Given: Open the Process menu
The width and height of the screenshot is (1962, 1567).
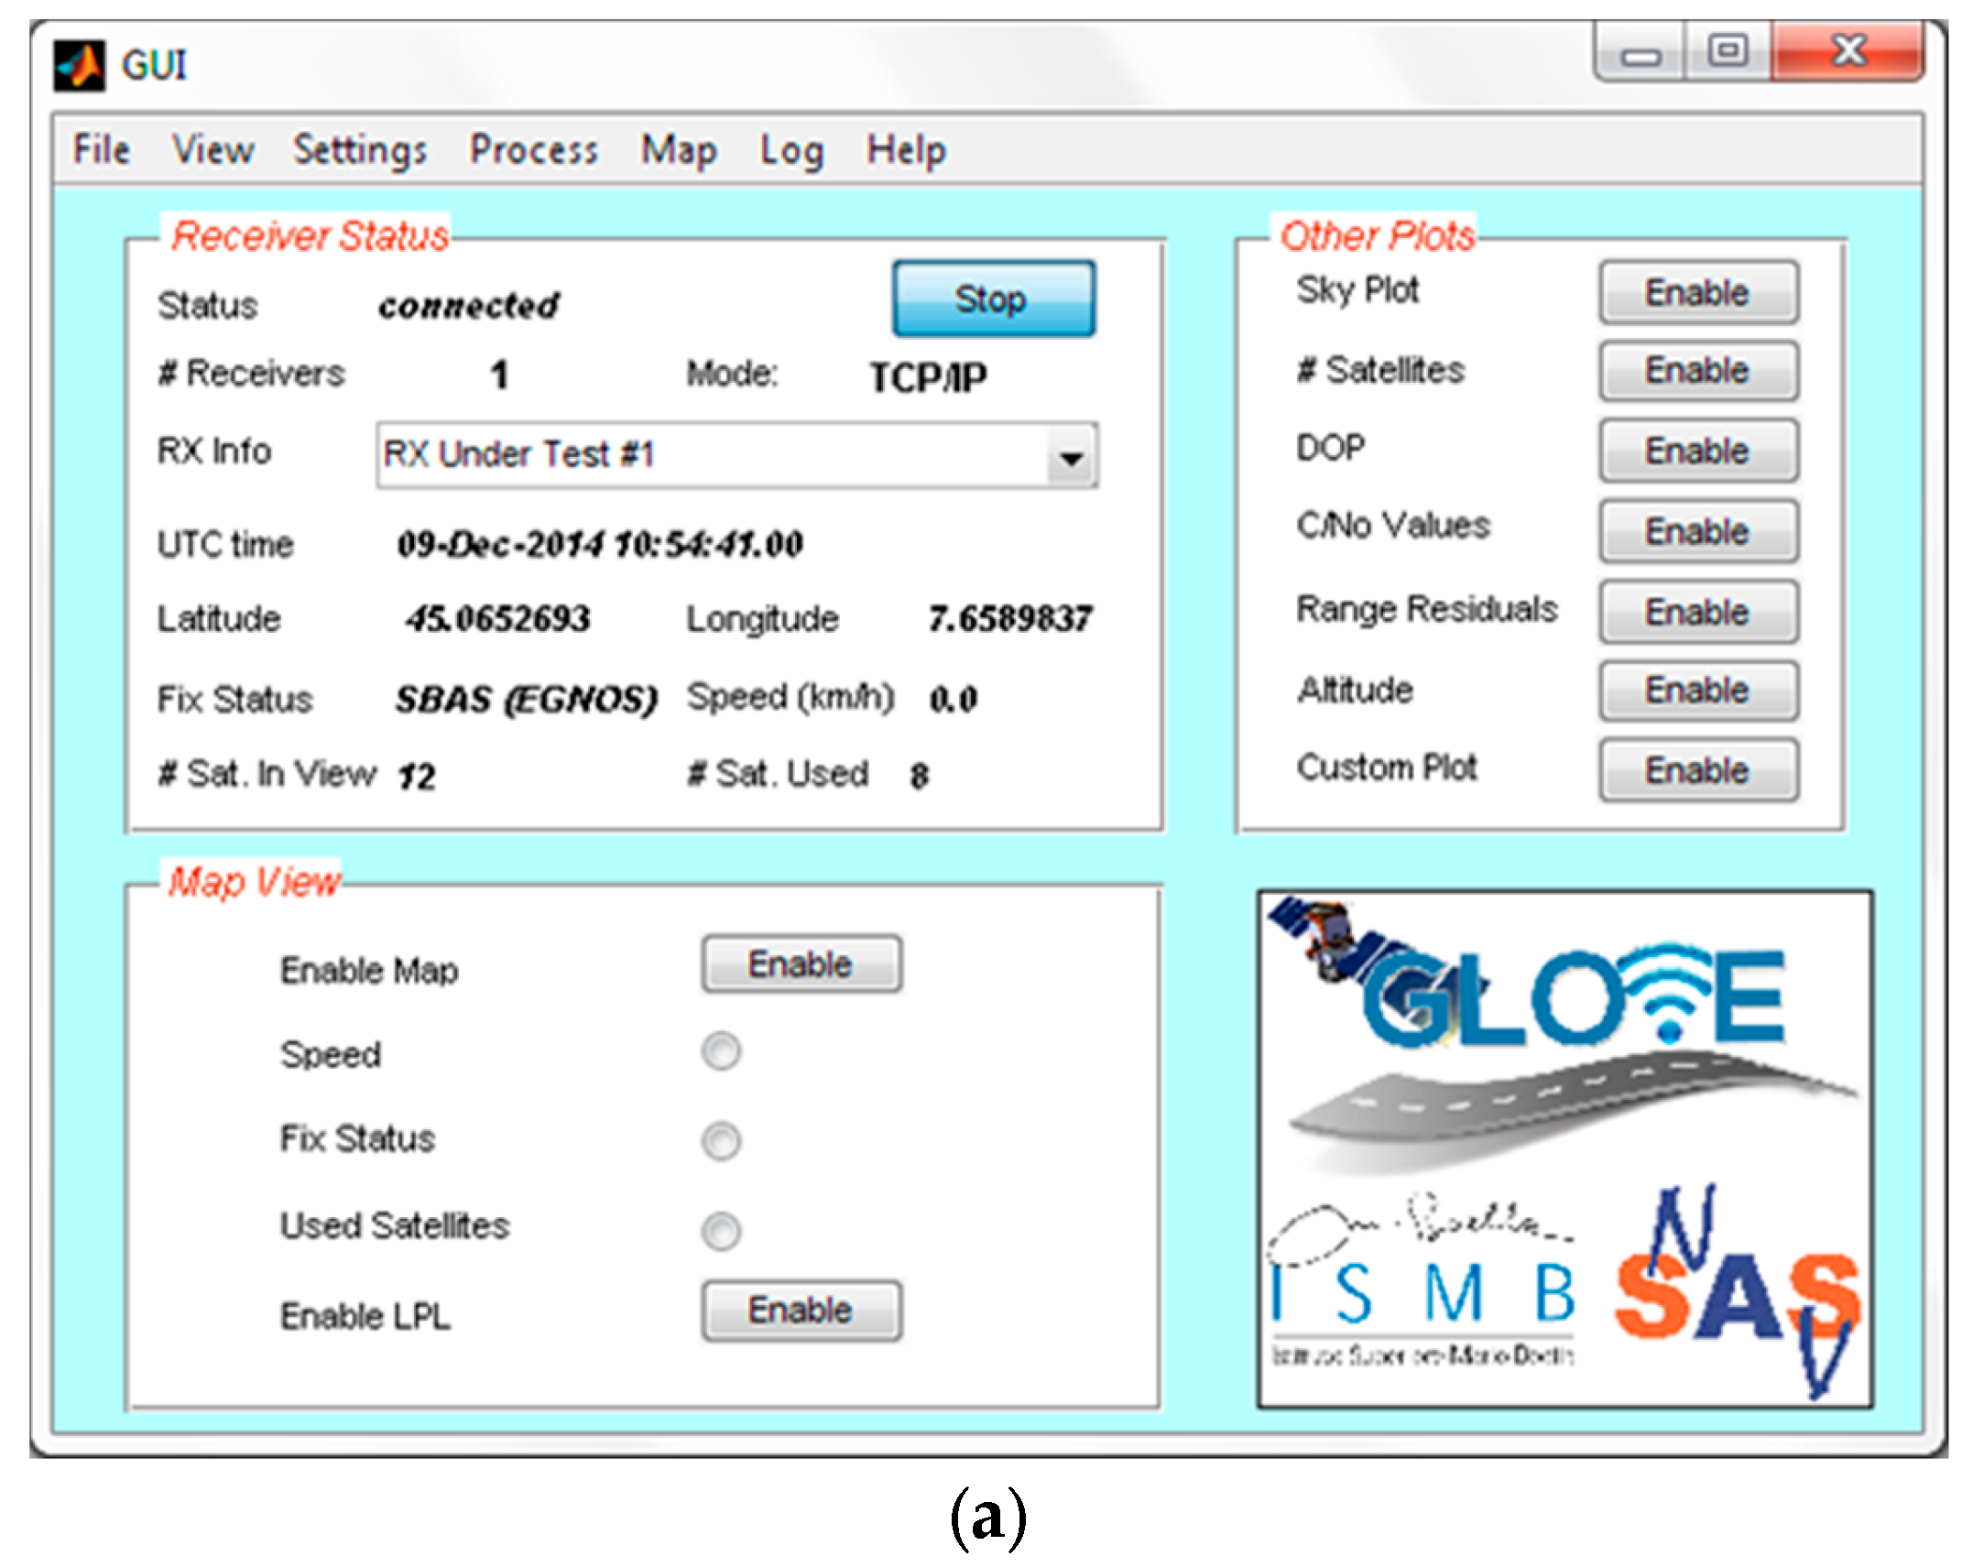Looking at the screenshot, I should tap(533, 149).
